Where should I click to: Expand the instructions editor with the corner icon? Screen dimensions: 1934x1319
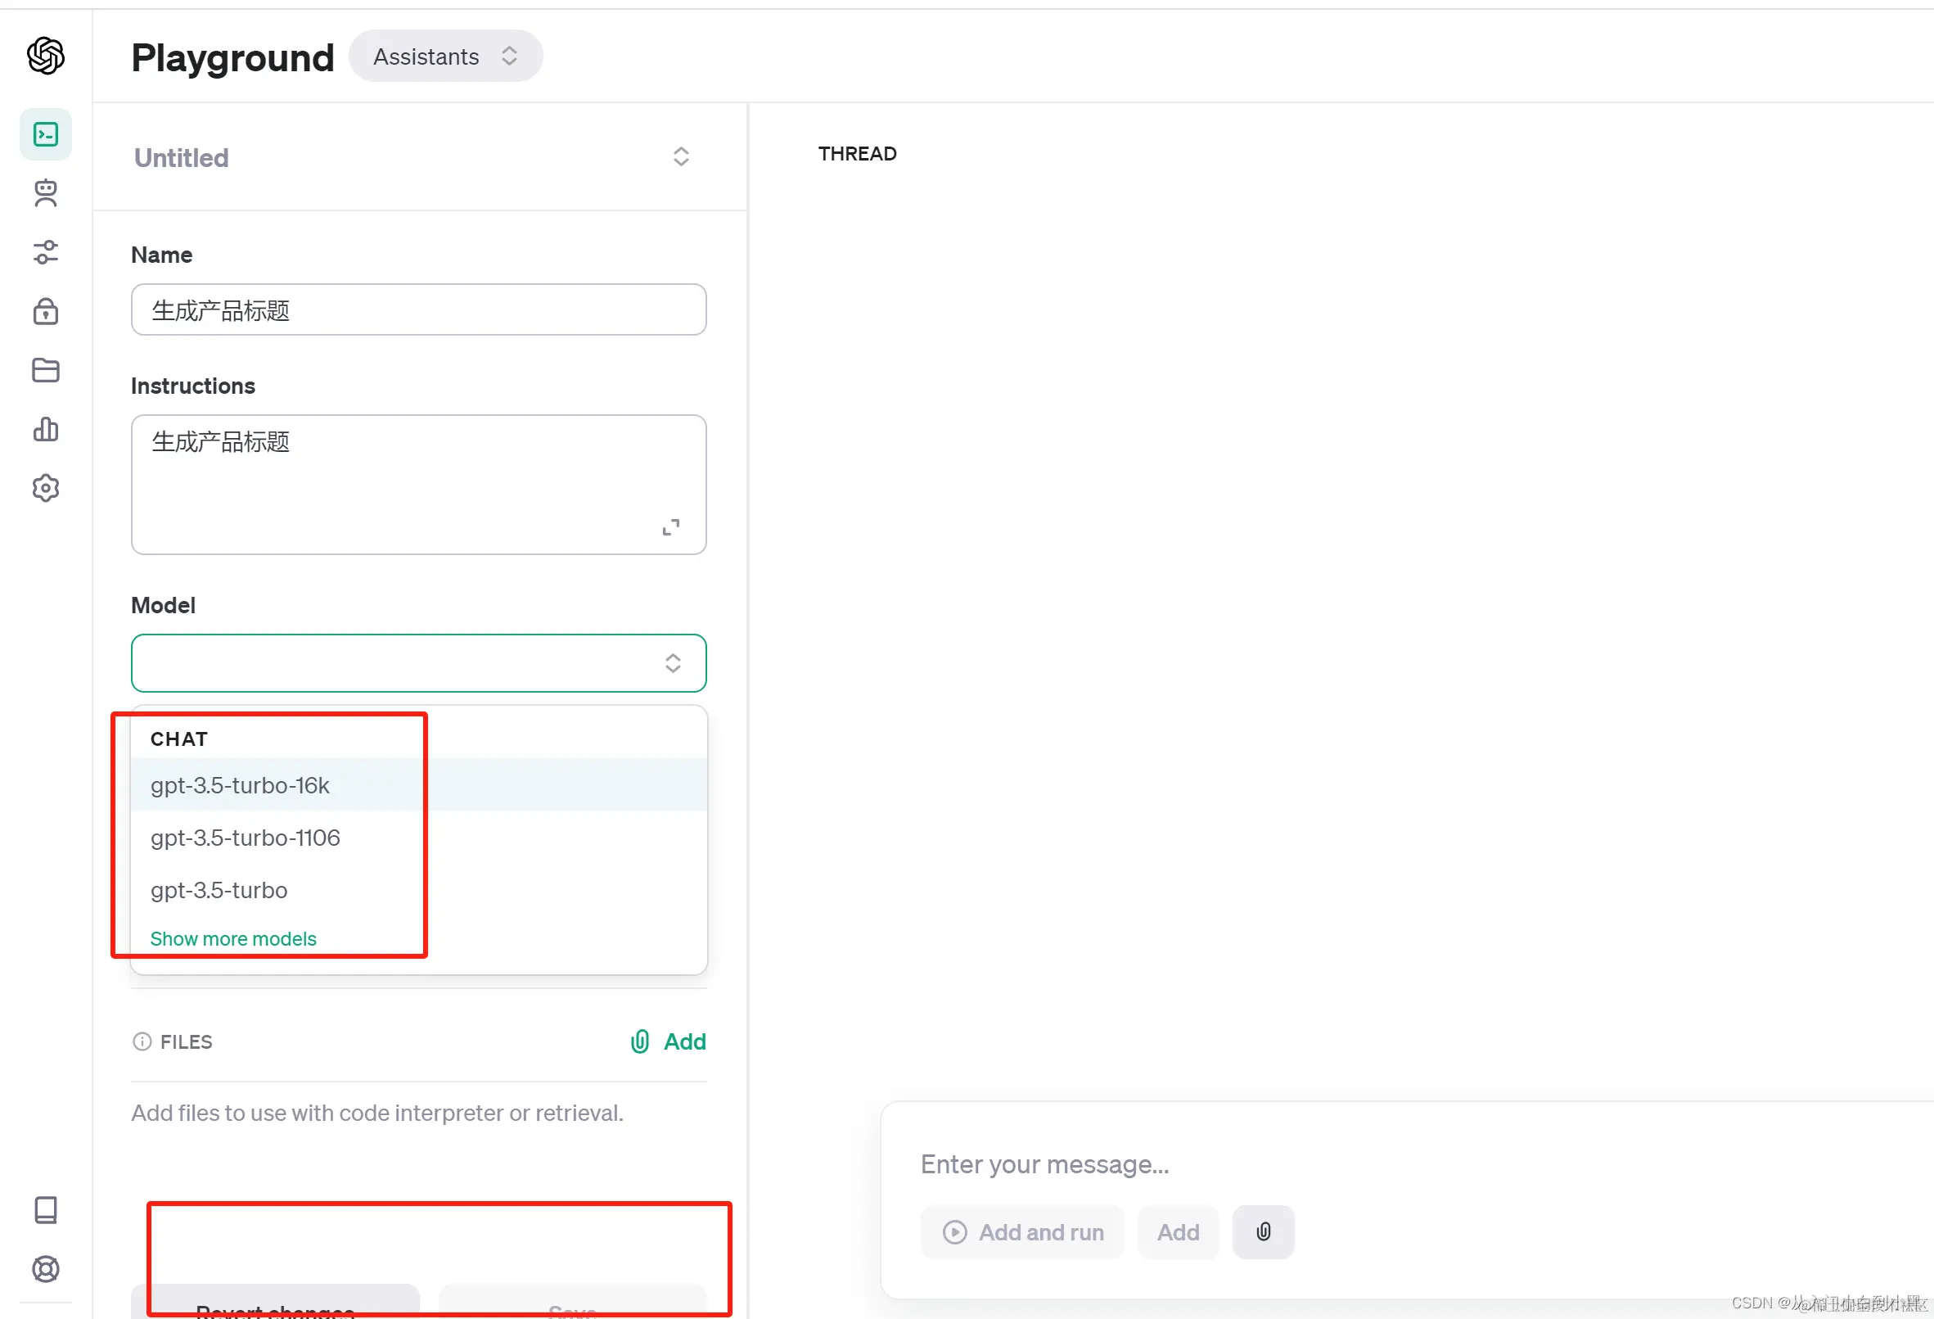coord(671,527)
